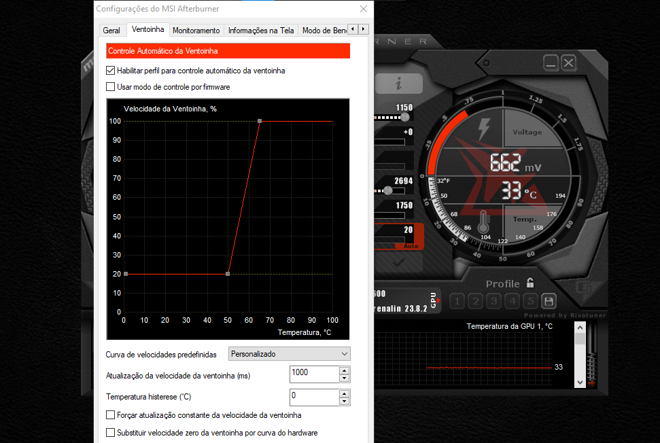This screenshot has height=443, width=660.
Task: Click the thermometer temperature icon
Action: (x=483, y=221)
